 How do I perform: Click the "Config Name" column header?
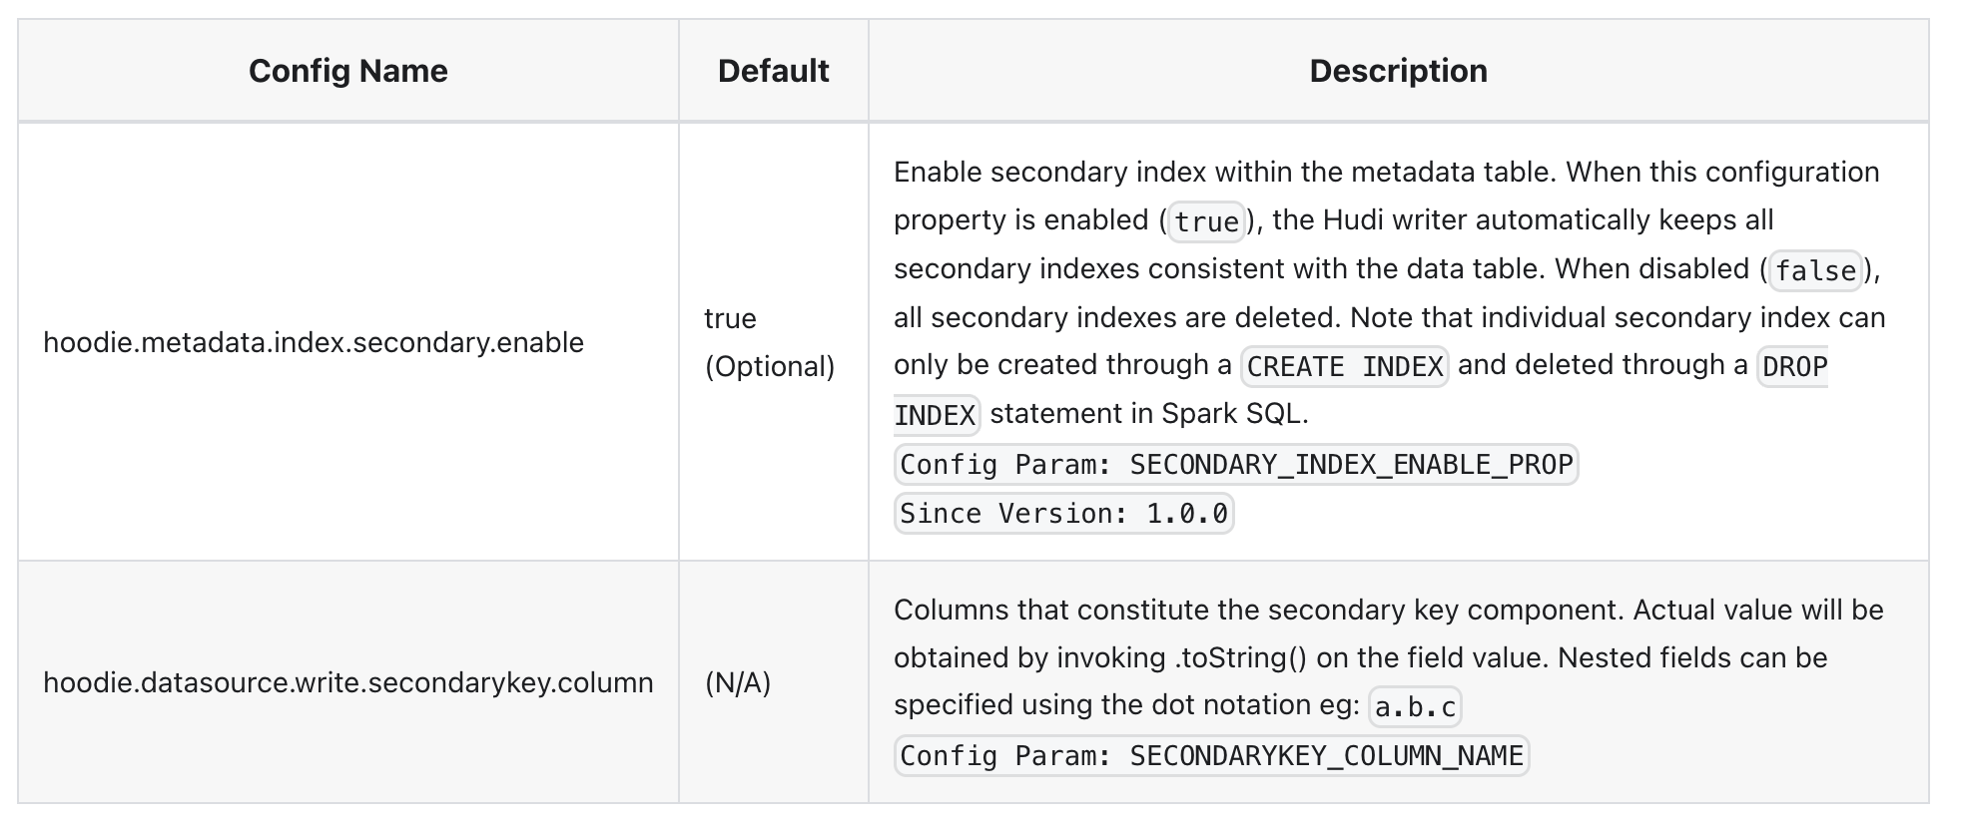click(x=347, y=71)
